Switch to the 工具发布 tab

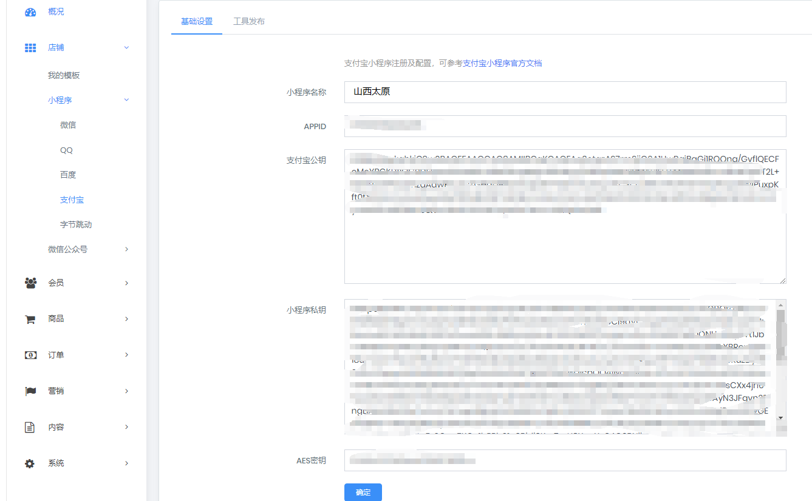point(249,21)
